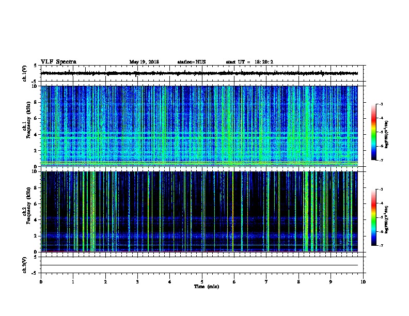Click the 'Time (min)' axis label
The height and width of the screenshot is (316, 409).
[x=207, y=287]
